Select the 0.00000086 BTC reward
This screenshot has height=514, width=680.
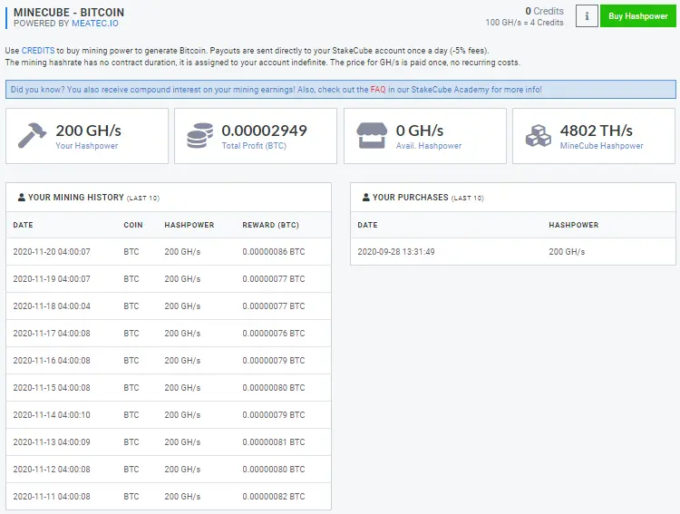pyautogui.click(x=274, y=252)
